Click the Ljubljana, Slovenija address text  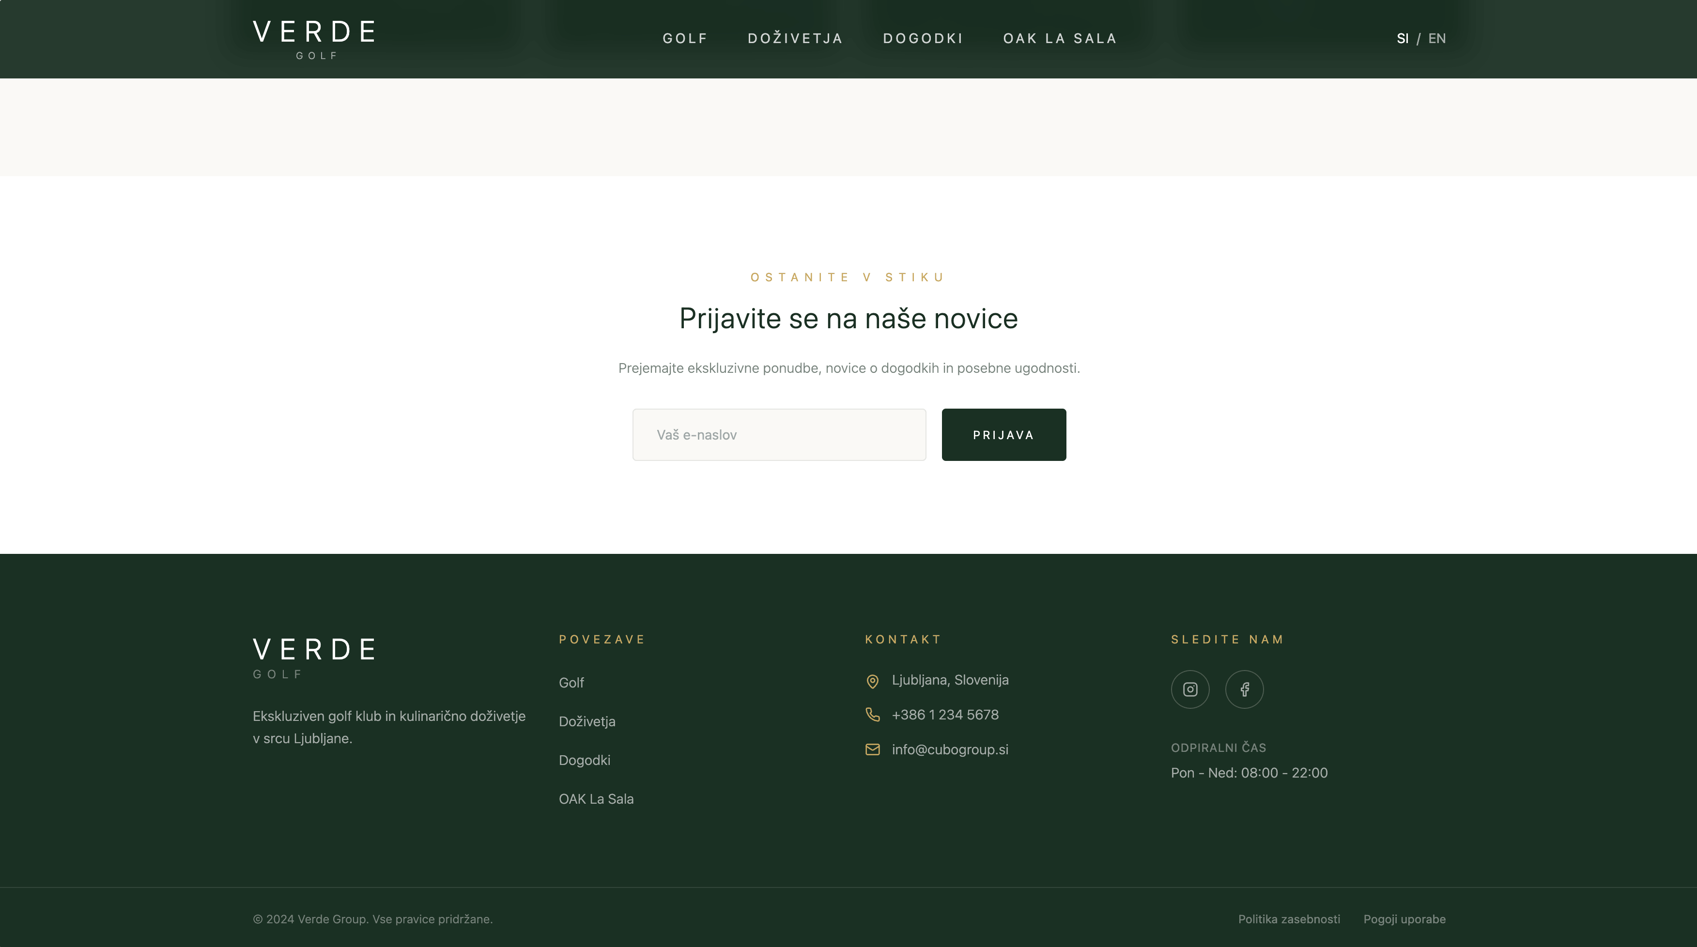tap(950, 680)
